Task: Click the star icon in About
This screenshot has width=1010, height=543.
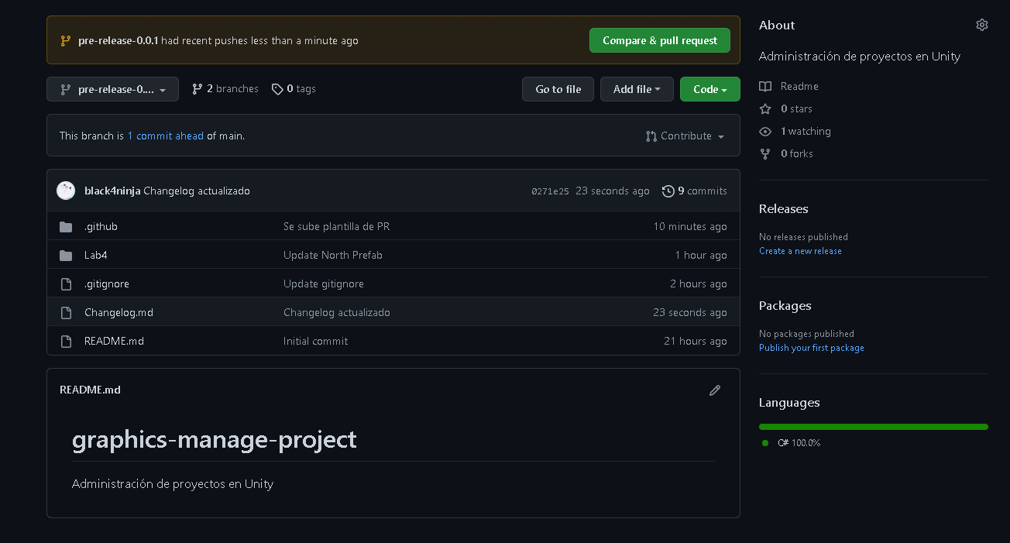Action: coord(765,108)
